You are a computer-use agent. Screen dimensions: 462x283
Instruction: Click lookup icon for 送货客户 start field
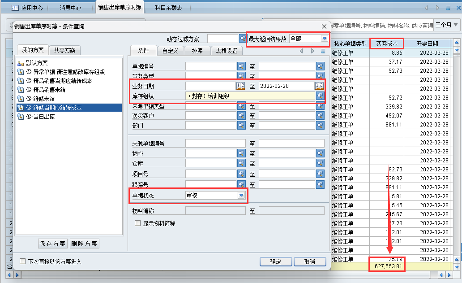[241, 116]
